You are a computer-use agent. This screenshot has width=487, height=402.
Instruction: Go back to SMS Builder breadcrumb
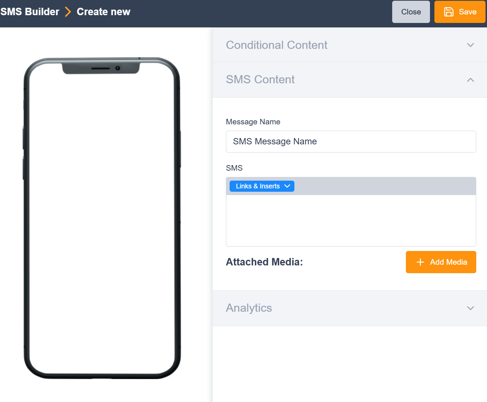pos(30,12)
